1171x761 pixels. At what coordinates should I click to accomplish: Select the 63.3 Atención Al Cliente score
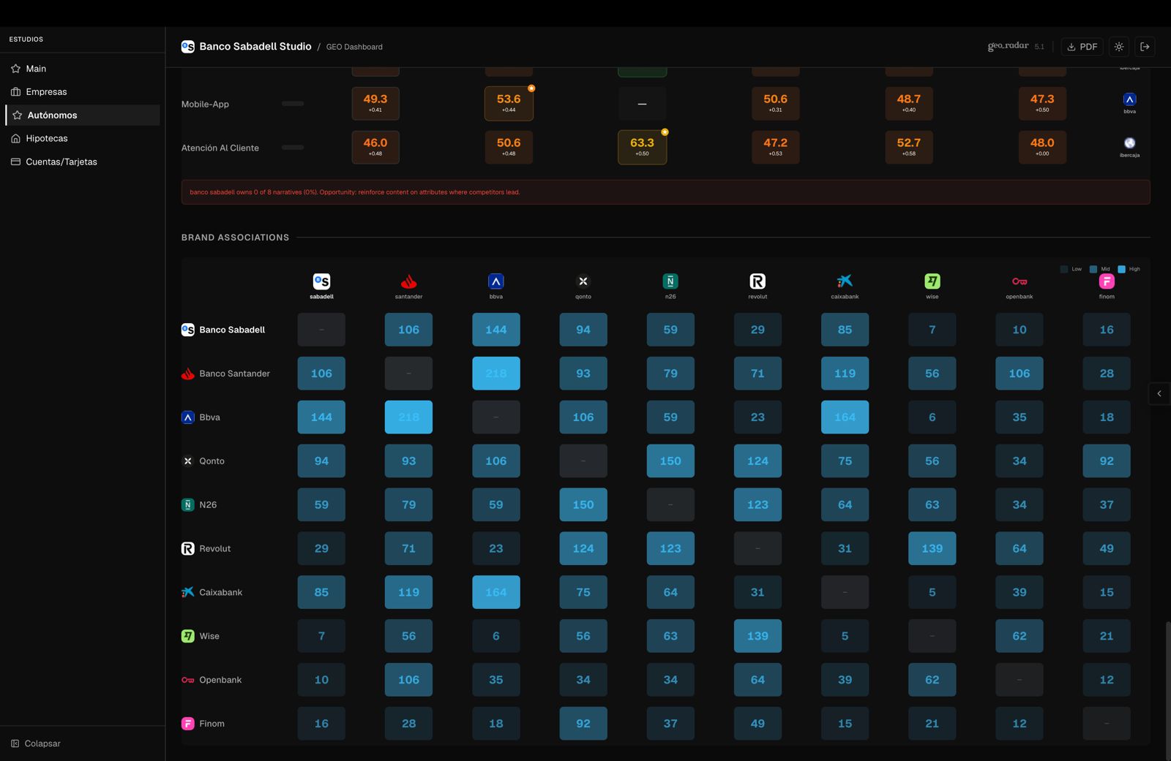[642, 147]
